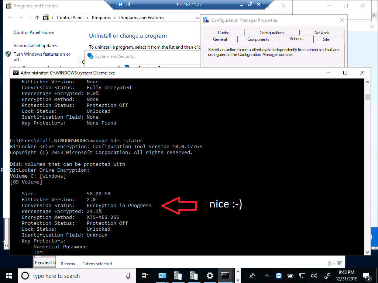Click the Forward arrow in Programs and Features
The height and width of the screenshot is (283, 378).
pos(21,18)
